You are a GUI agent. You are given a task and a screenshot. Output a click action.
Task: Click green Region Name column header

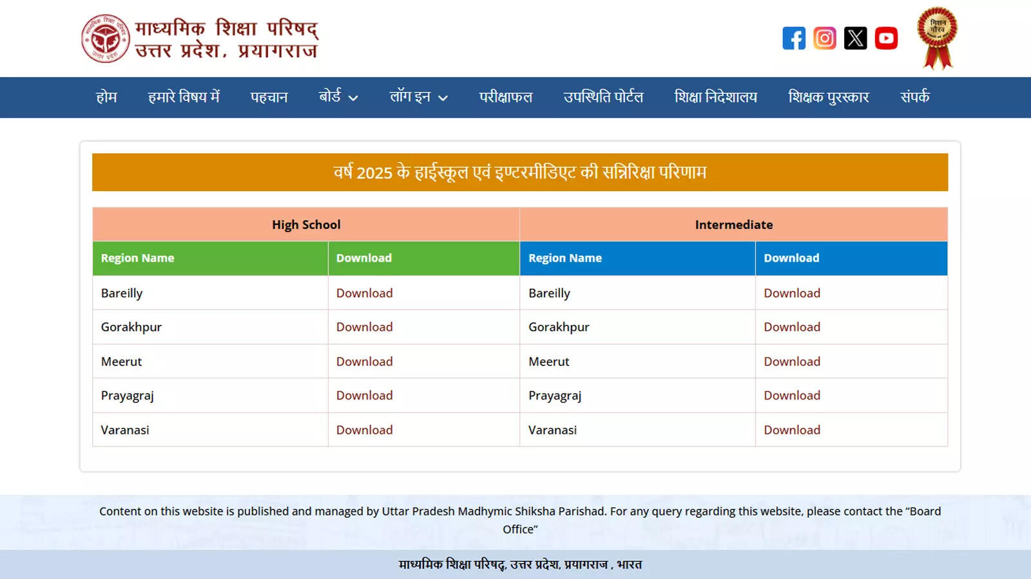pos(210,258)
